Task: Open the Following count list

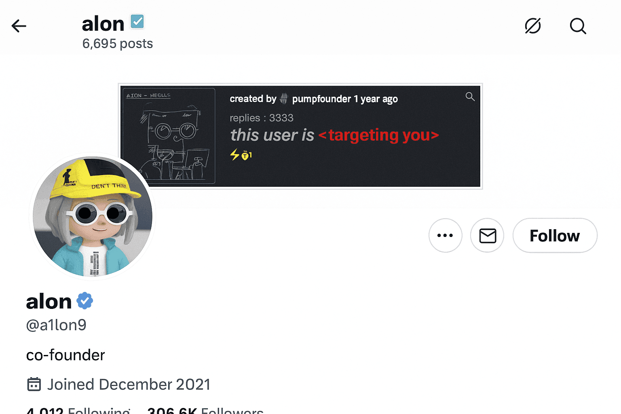Action: coord(78,410)
